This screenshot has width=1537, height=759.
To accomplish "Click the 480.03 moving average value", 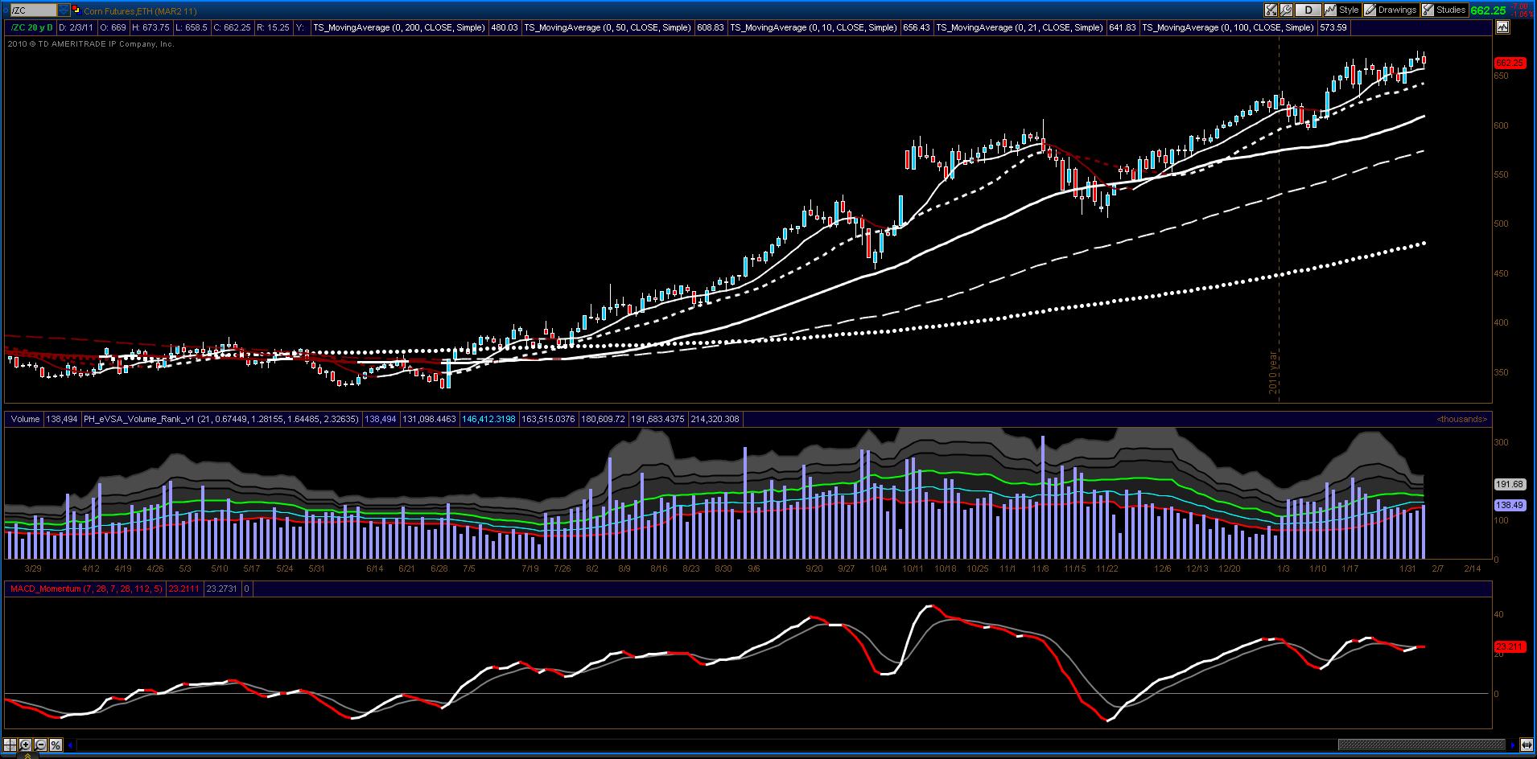I will (503, 27).
